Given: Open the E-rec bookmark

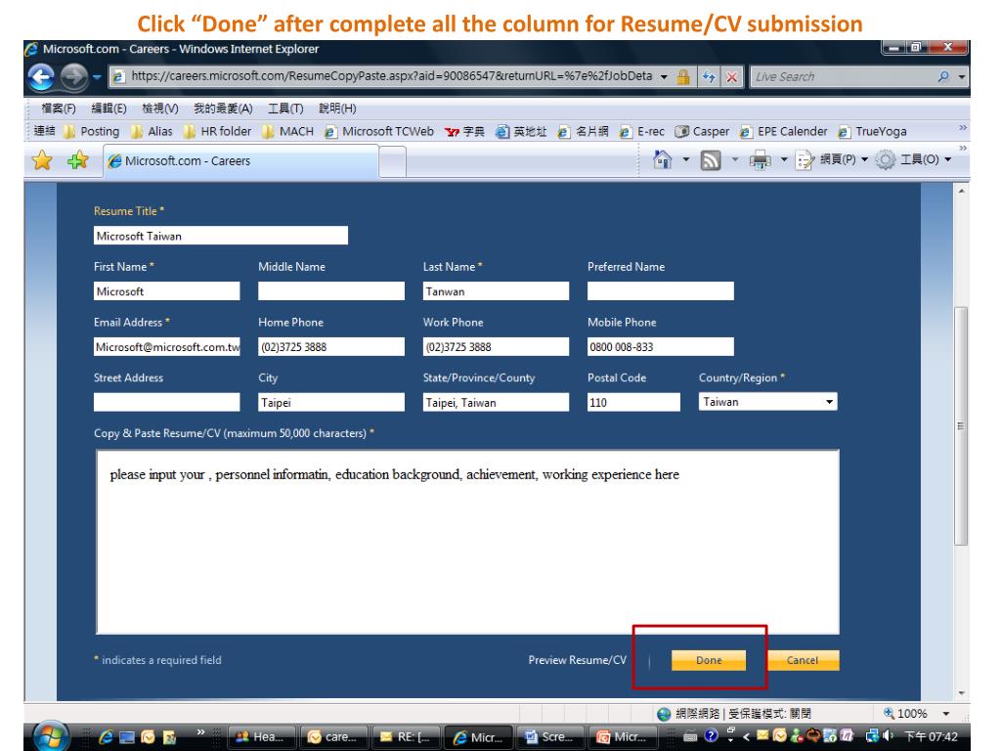Looking at the screenshot, I should pos(642,132).
